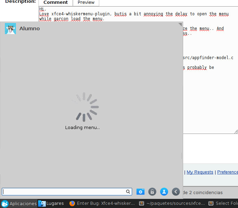The height and width of the screenshot is (208, 238).
Task: Click the lock screen icon
Action: pyautogui.click(x=152, y=192)
